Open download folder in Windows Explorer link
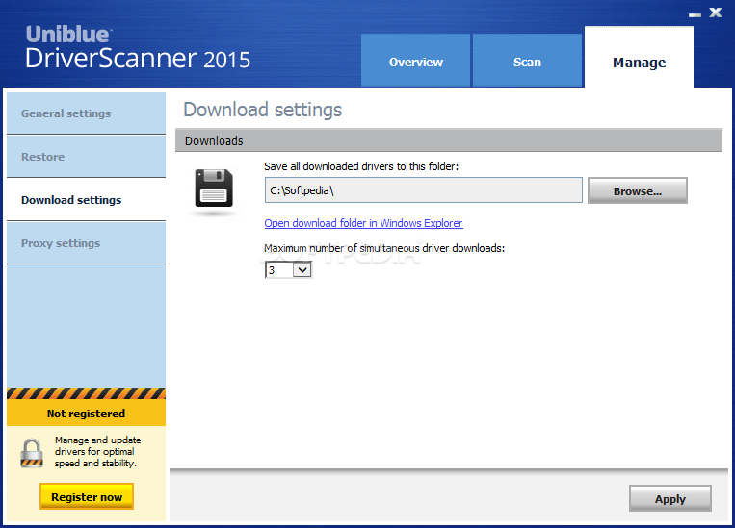This screenshot has height=528, width=735. pyautogui.click(x=363, y=223)
